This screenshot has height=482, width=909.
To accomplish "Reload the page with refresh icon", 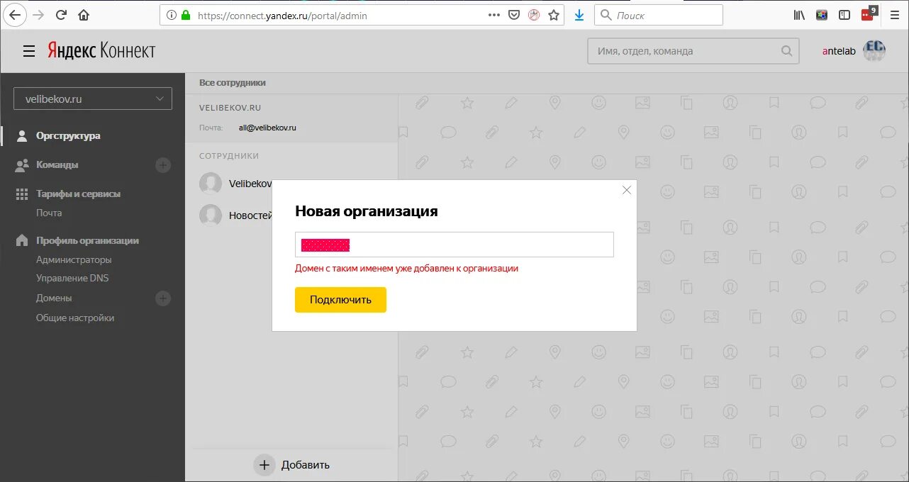I will 61,15.
